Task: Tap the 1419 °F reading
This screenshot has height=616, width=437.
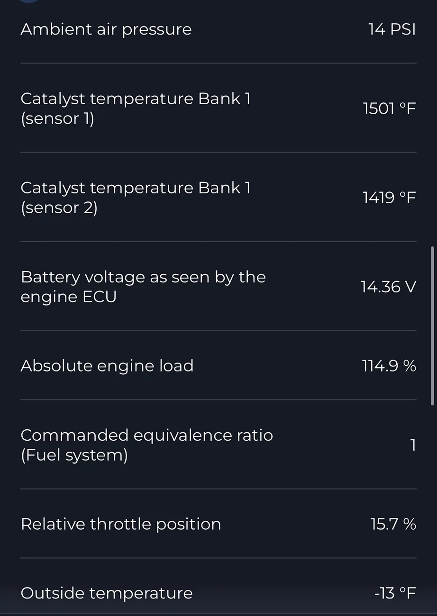Action: pyautogui.click(x=389, y=198)
